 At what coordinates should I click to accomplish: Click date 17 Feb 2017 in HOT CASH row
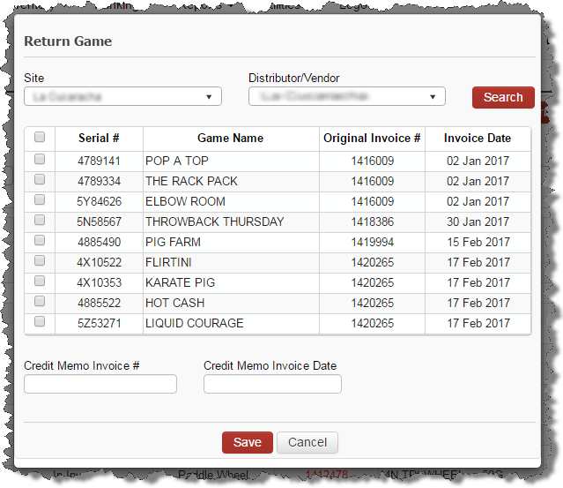pos(478,304)
